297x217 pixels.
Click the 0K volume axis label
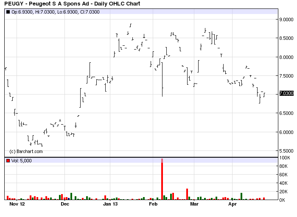point(282,200)
